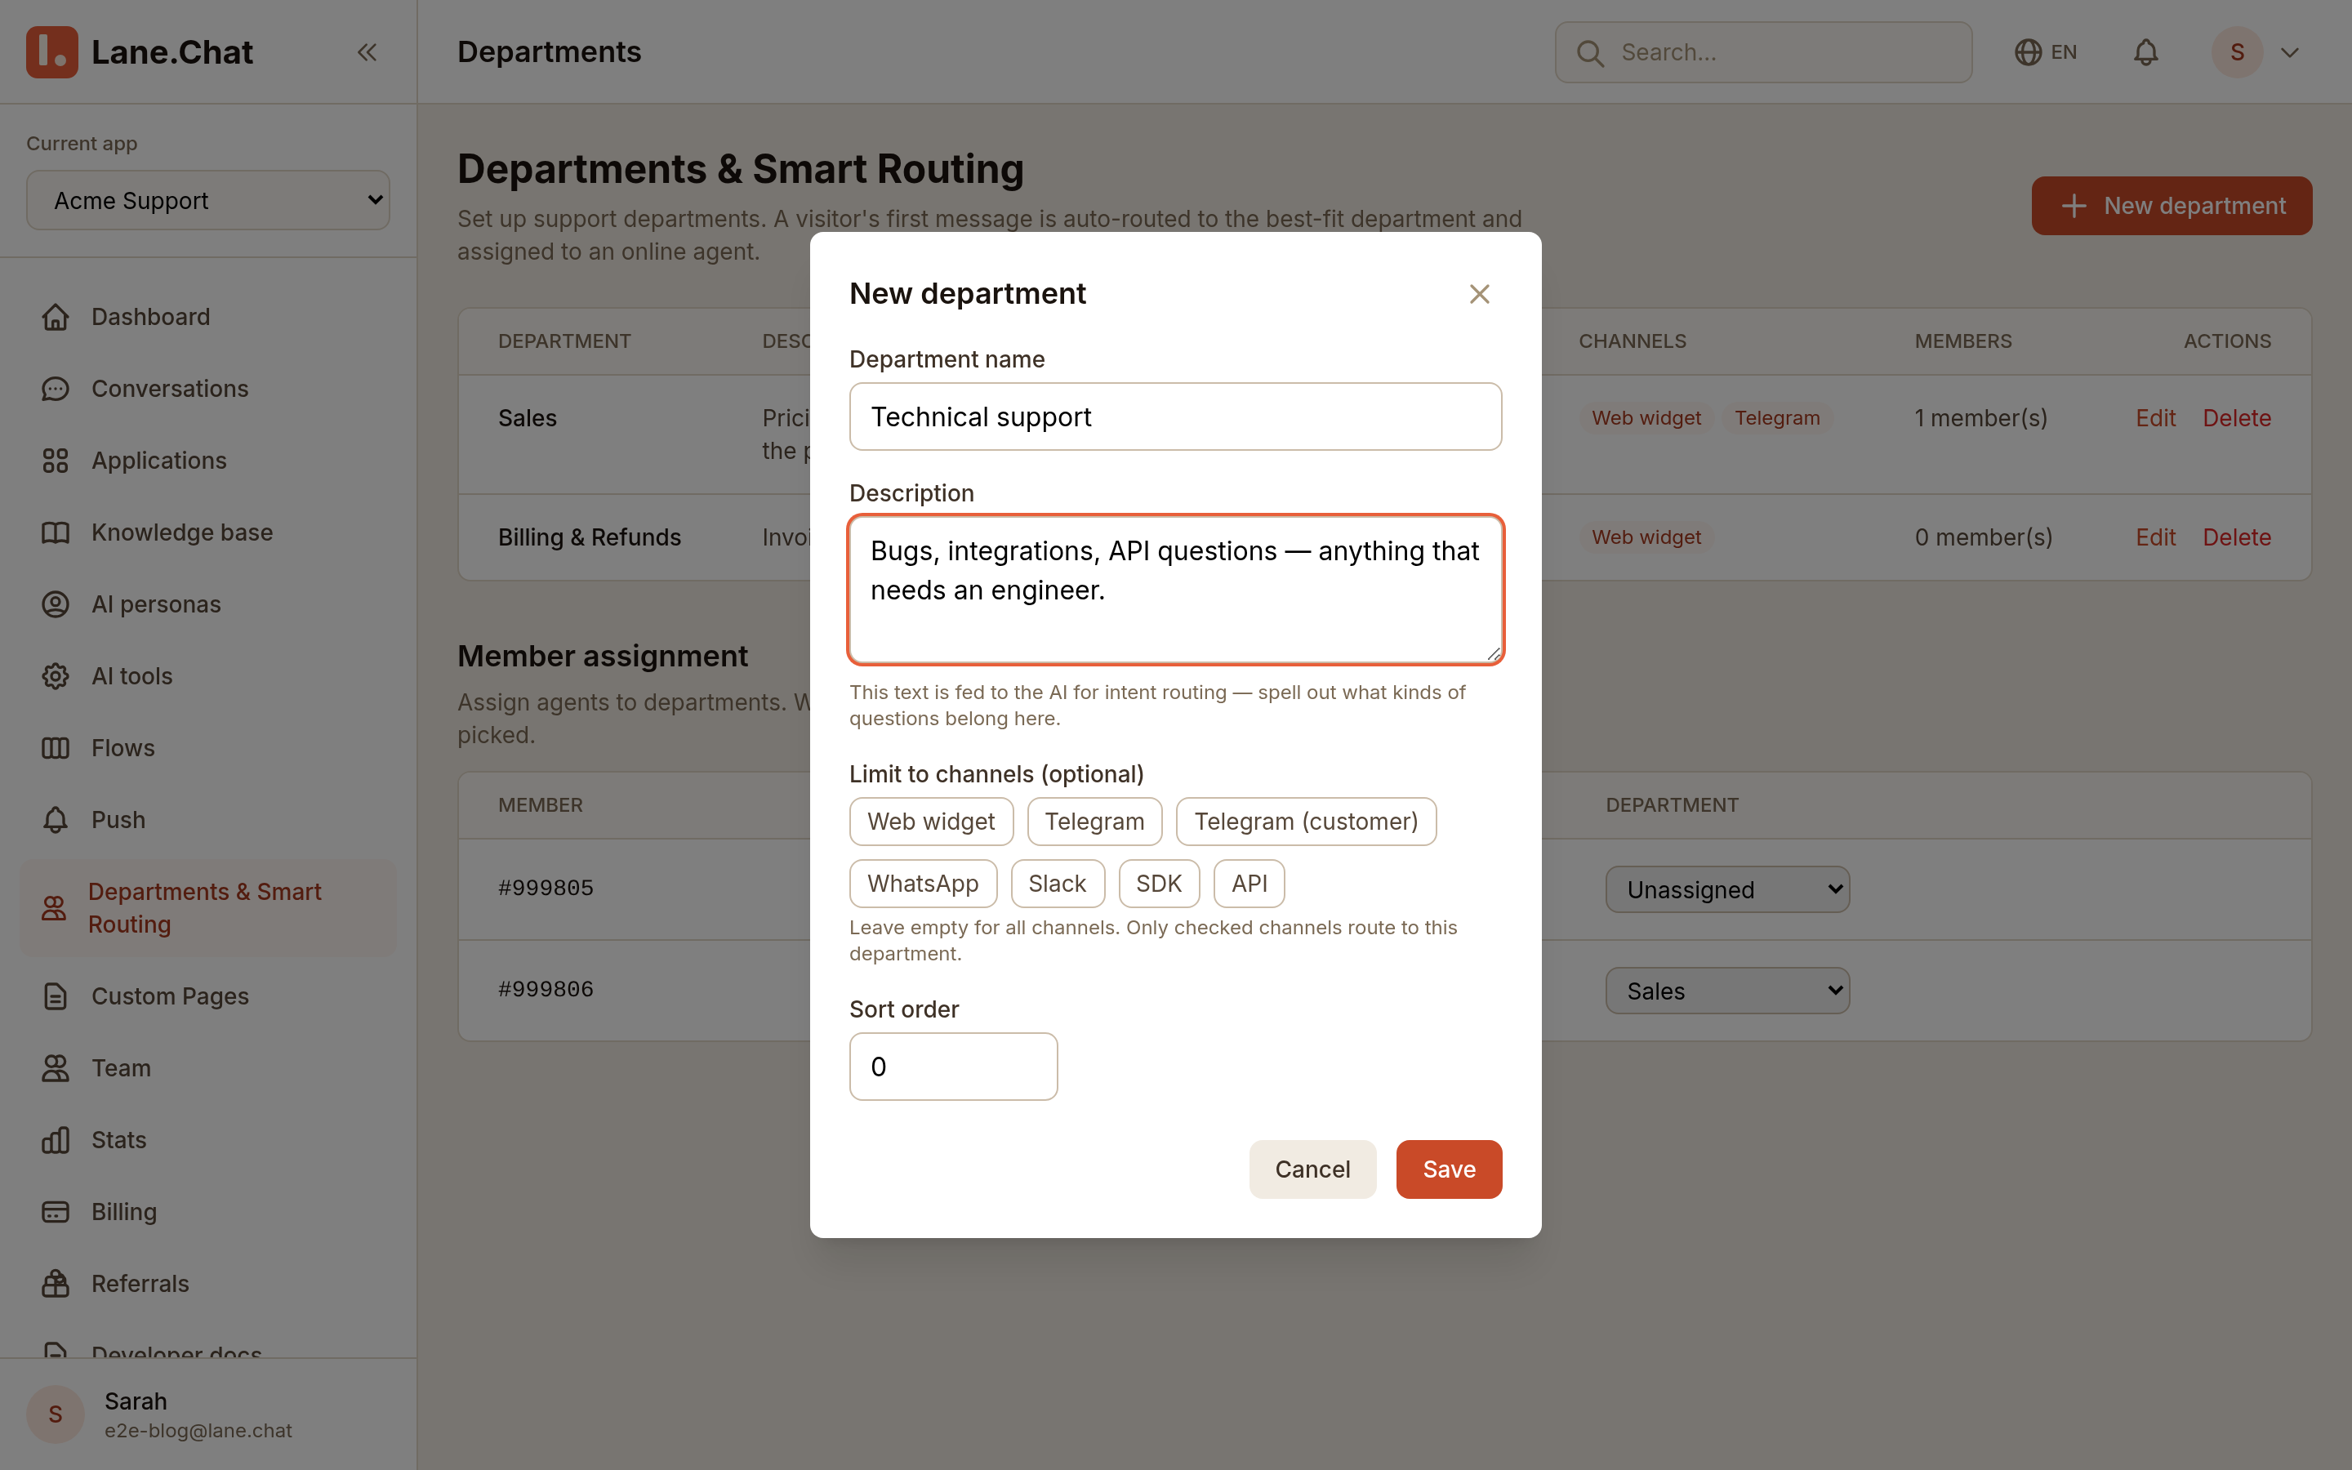
Task: Go to Knowledge base section
Action: tap(208, 532)
